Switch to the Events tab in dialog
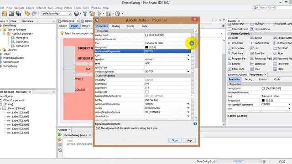 [x=130, y=26]
